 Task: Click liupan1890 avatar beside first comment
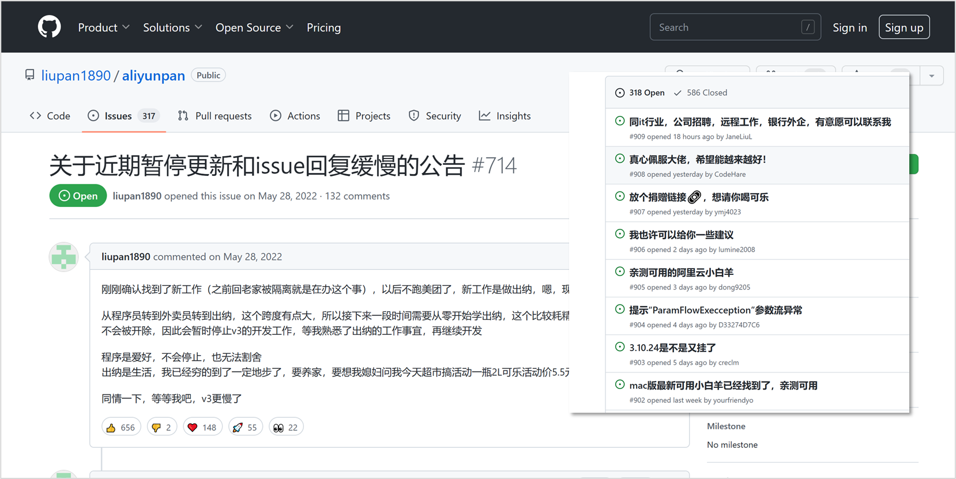[63, 257]
